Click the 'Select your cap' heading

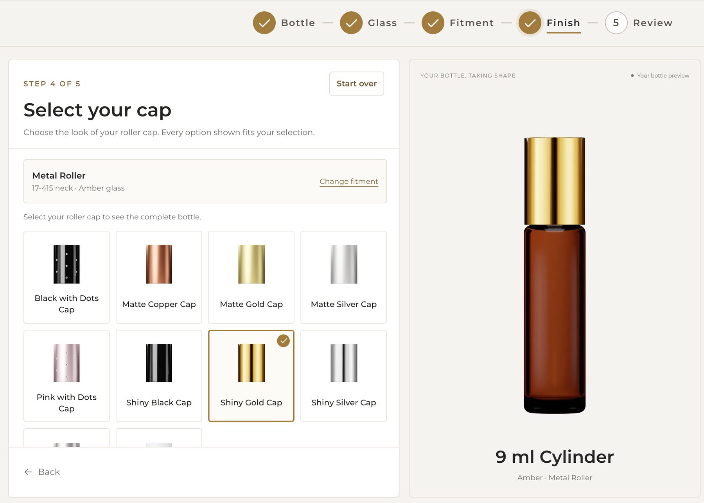97,110
